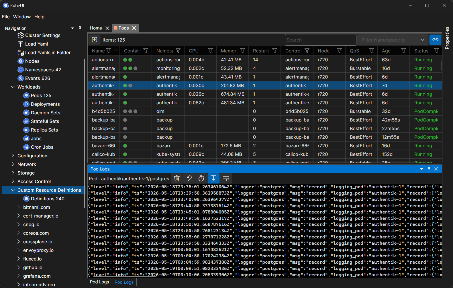Open the Status column filter
This screenshot has height=288, width=453.
click(436, 51)
